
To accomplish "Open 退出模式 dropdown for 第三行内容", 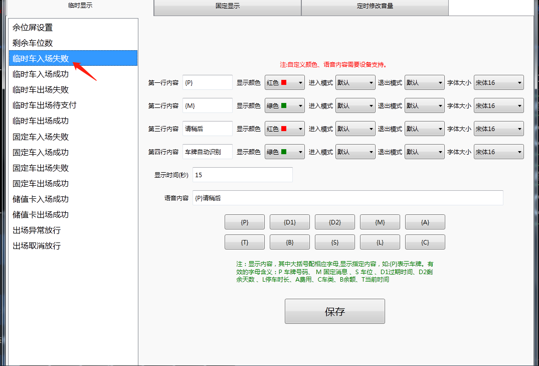I will point(425,129).
